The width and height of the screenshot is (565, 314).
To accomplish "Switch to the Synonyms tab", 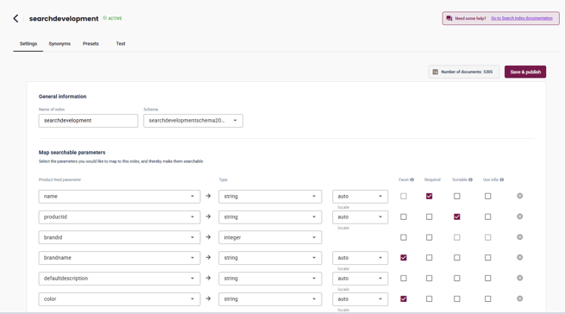I will coord(60,44).
